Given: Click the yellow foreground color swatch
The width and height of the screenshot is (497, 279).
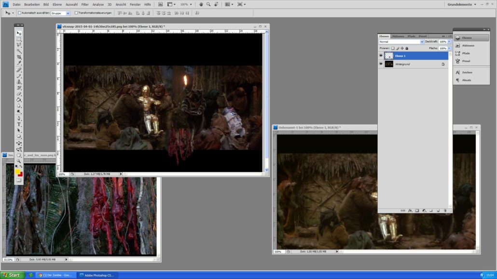Looking at the screenshot, I should [x=17, y=172].
